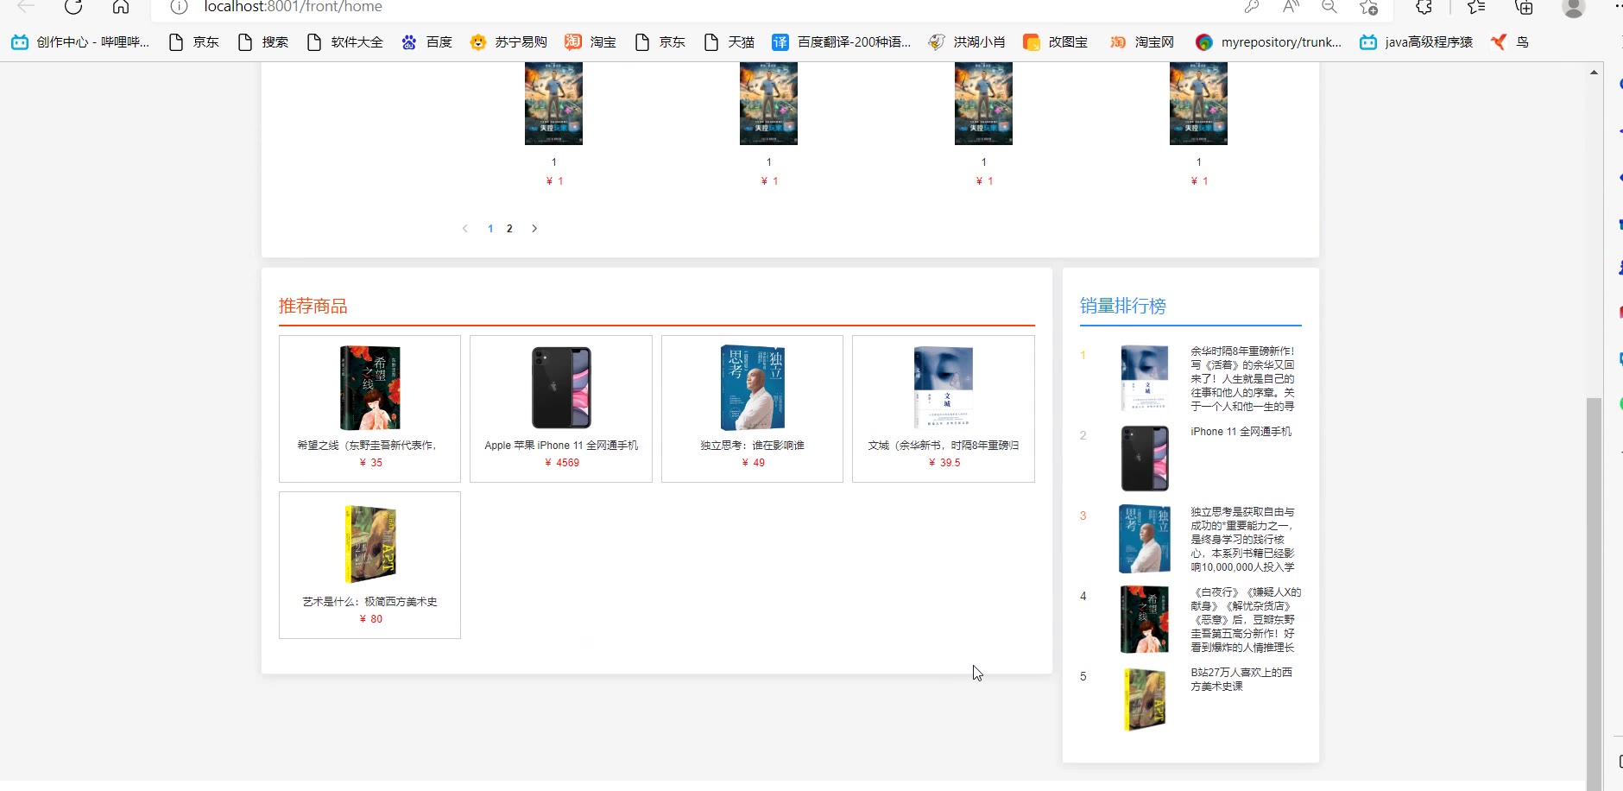Click the 艺术是什么:极简西方美术史 title
The height and width of the screenshot is (791, 1623).
point(369,602)
